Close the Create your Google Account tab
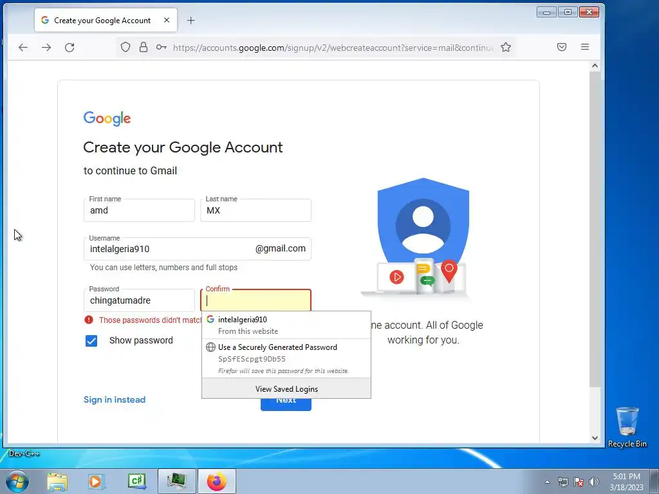The width and height of the screenshot is (659, 494). (x=167, y=20)
